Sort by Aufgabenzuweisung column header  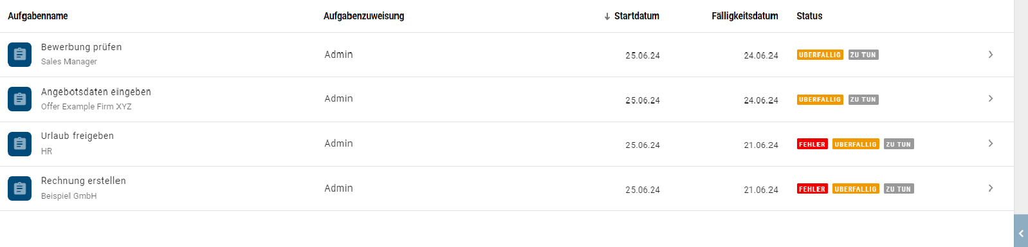(364, 16)
